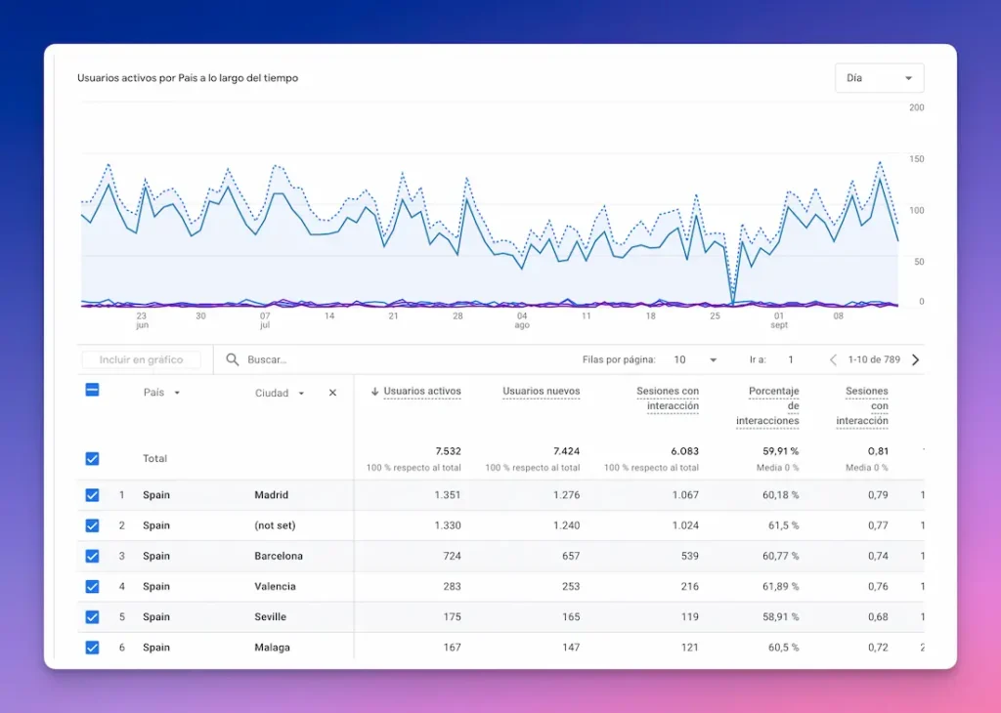Screen dimensions: 1001x713
Task: Click the Porcentaje de interacciones header
Action: (773, 404)
